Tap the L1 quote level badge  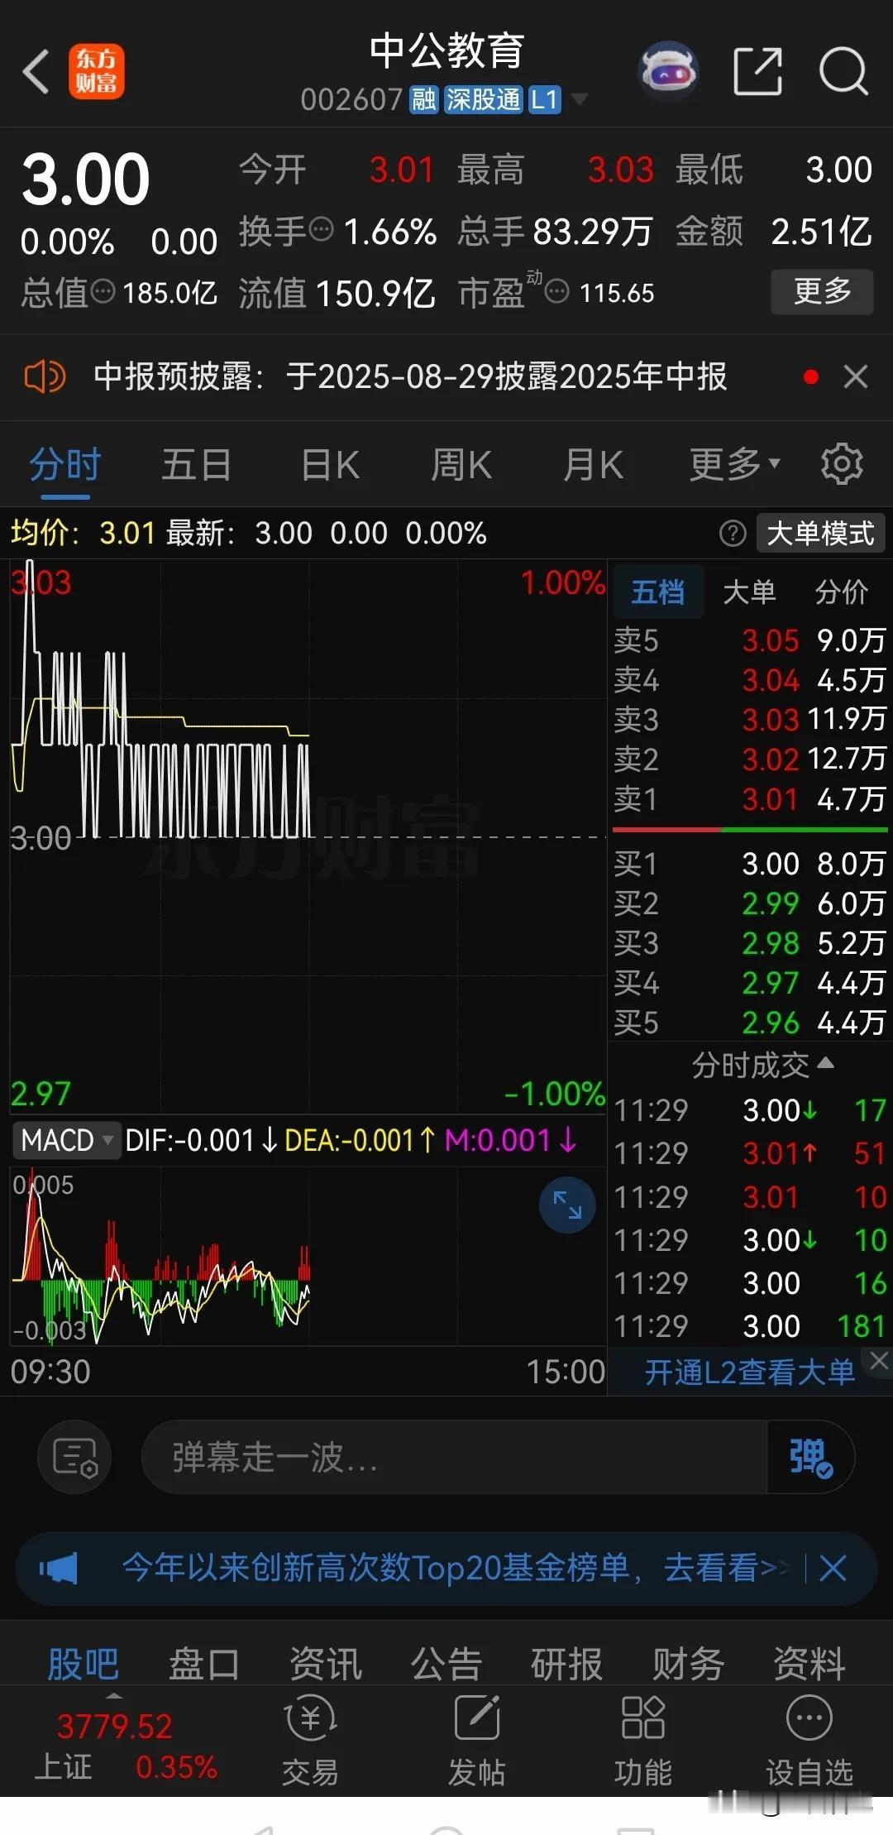545,100
